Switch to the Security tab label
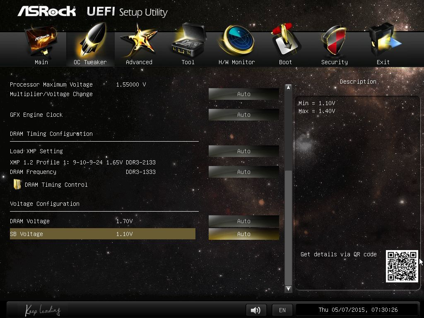This screenshot has height=318, width=424. click(335, 62)
